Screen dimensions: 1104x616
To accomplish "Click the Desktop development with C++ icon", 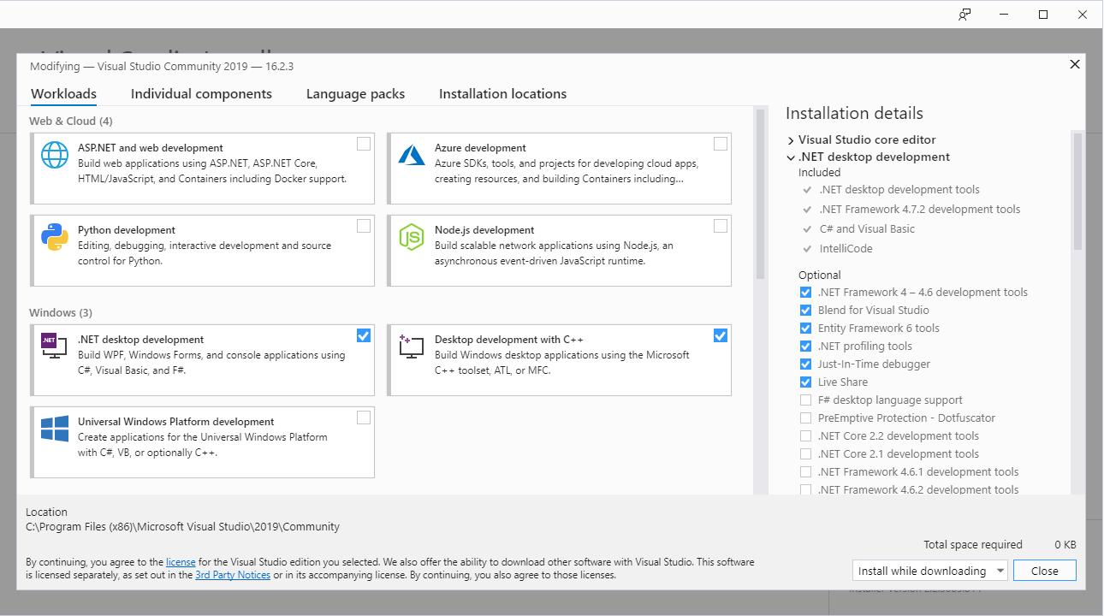I will pos(412,346).
